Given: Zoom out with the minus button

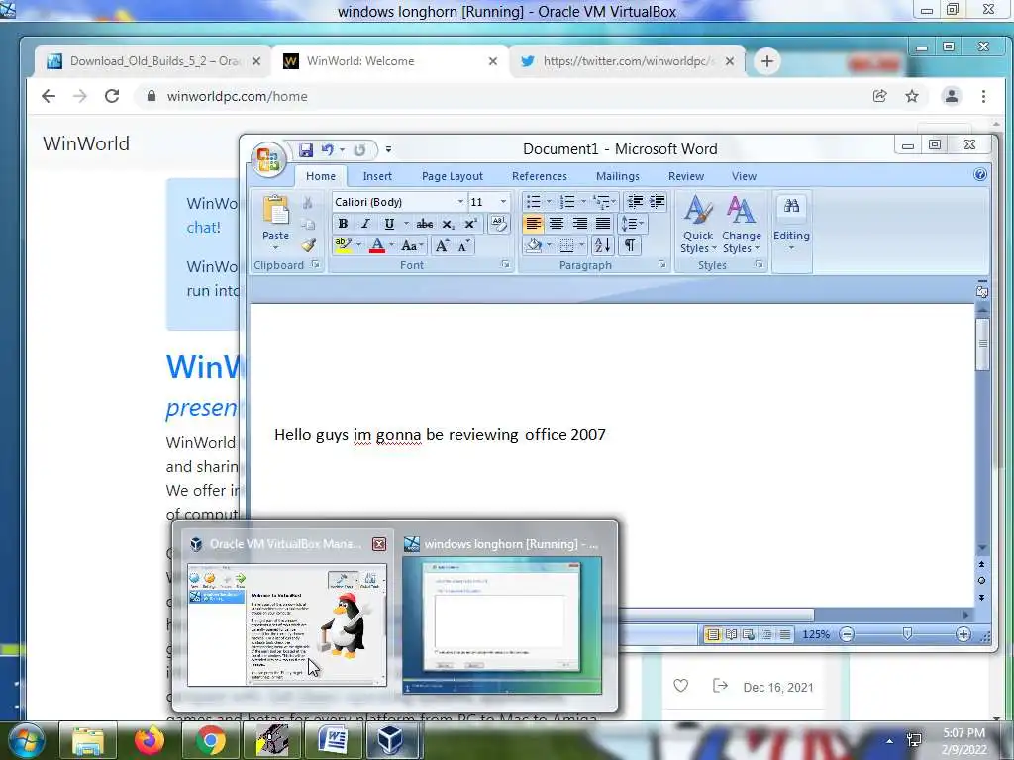Looking at the screenshot, I should [847, 634].
